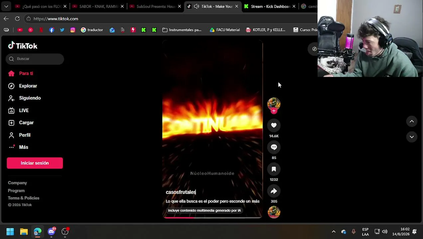Screen dimensions: 423x239
Task: Like the video with the heart icon
Action: coord(274,125)
